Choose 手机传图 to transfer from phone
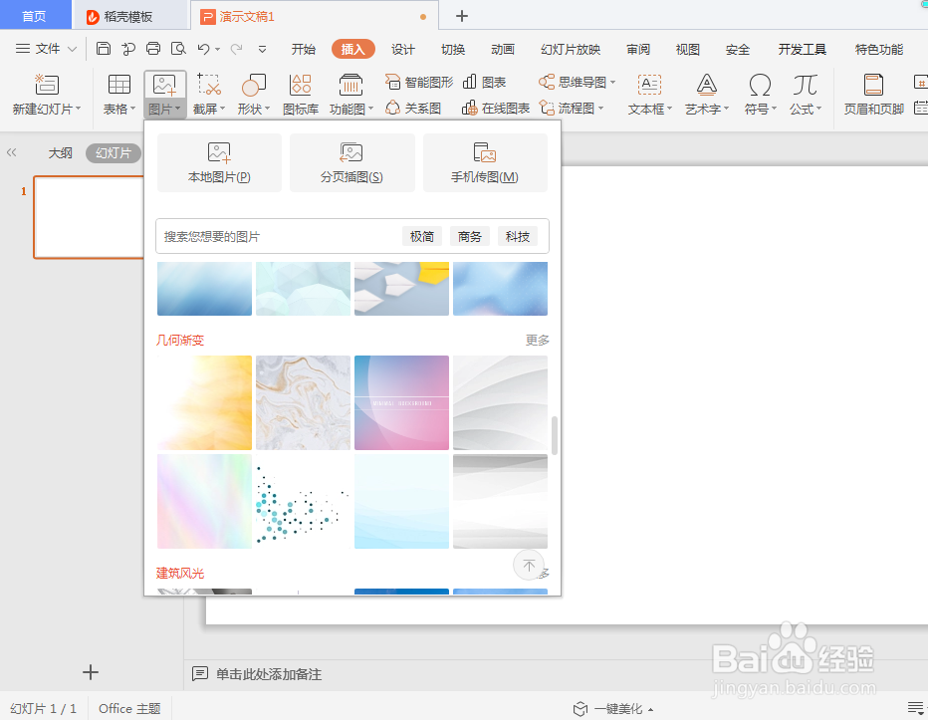Viewport: 928px width, 720px height. [485, 163]
